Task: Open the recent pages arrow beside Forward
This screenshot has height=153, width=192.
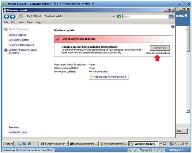Action: pos(17,16)
